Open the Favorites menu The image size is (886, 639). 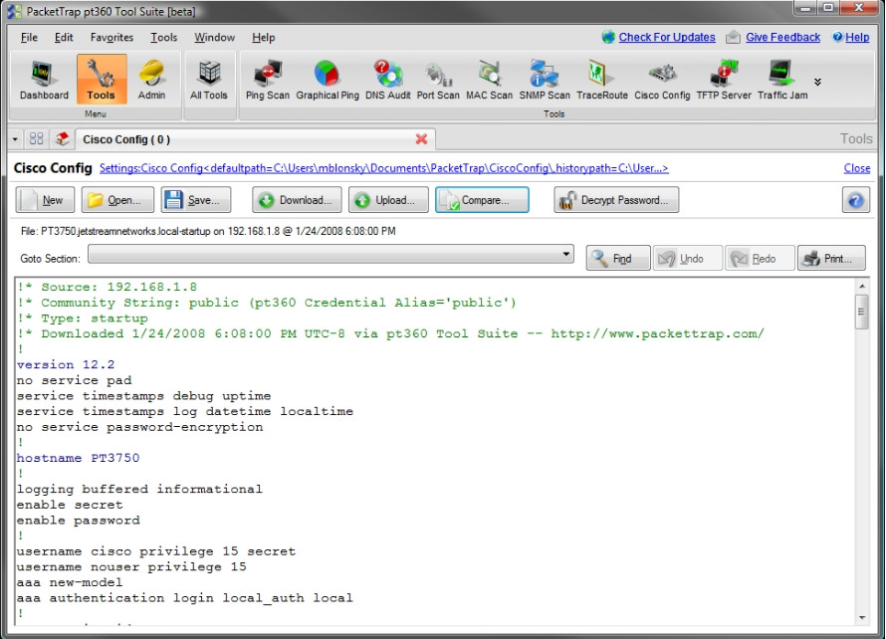point(111,37)
